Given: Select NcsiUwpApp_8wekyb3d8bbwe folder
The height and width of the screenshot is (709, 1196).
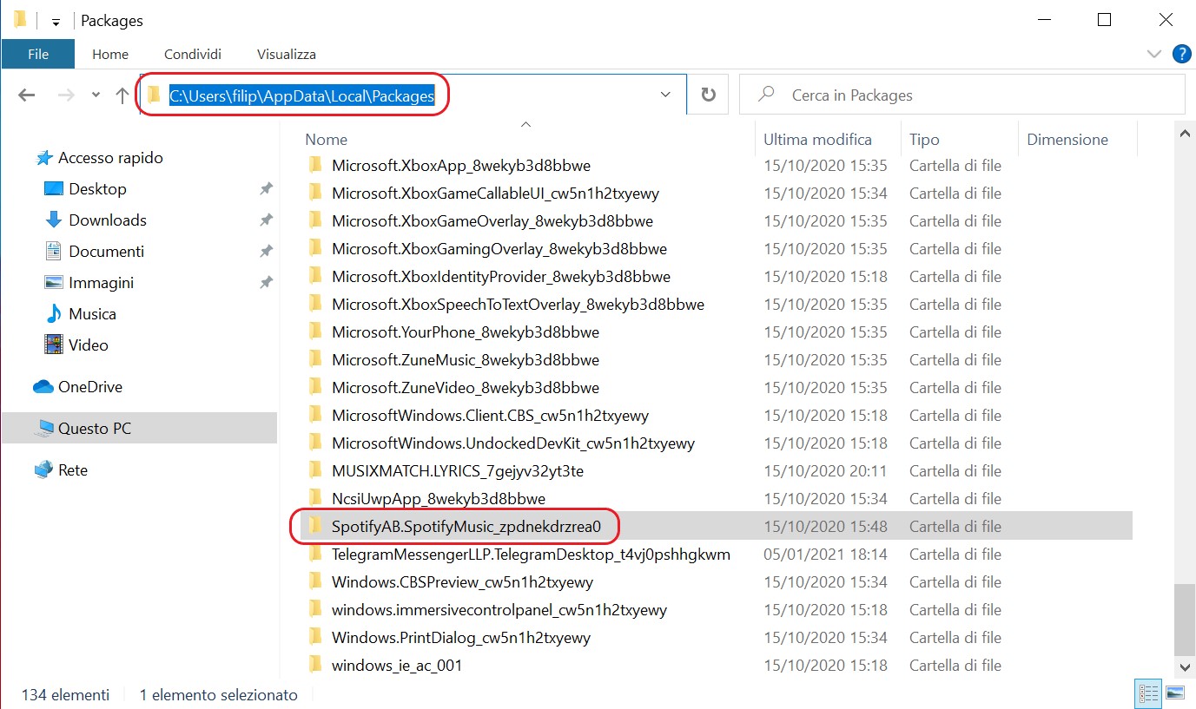Looking at the screenshot, I should tap(439, 499).
